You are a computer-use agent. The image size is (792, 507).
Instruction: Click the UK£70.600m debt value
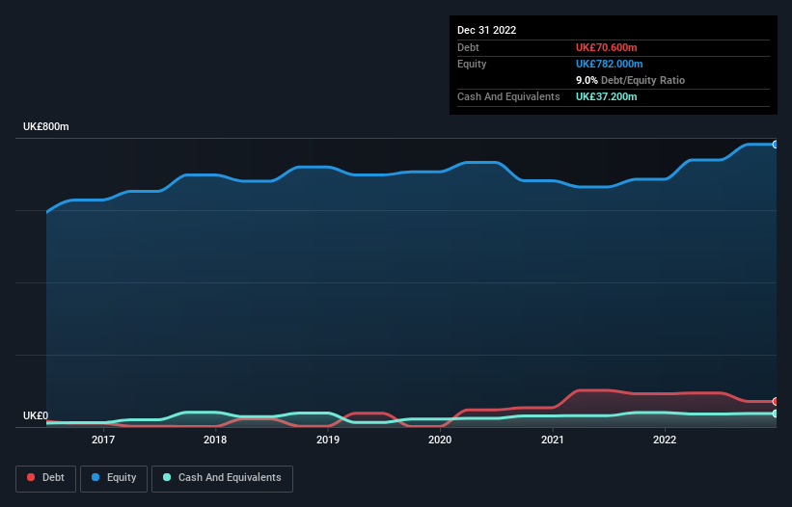[607, 47]
